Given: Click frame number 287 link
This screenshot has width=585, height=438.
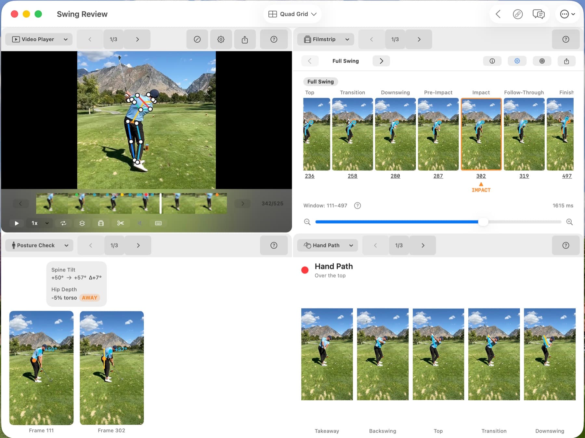Looking at the screenshot, I should (438, 176).
